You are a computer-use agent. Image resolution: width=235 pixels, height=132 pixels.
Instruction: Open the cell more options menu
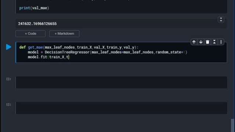coord(221,42)
